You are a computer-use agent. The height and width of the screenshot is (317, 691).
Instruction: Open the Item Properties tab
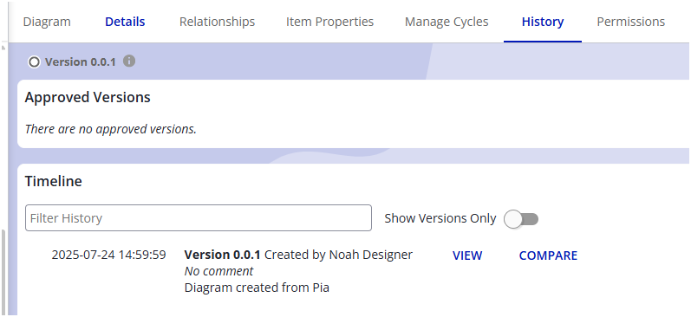[329, 22]
